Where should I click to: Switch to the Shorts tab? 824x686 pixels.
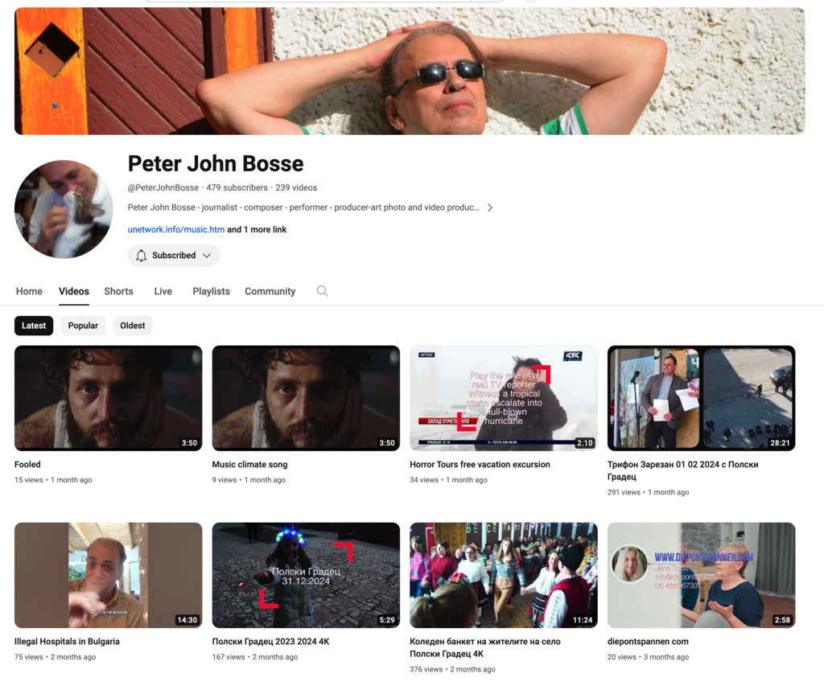[x=118, y=291]
